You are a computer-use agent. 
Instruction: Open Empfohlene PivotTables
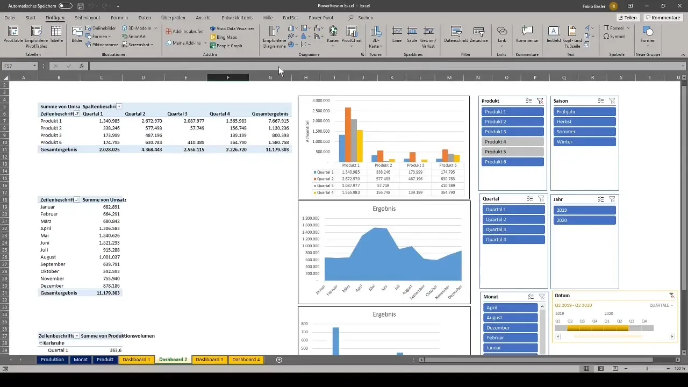tap(36, 37)
